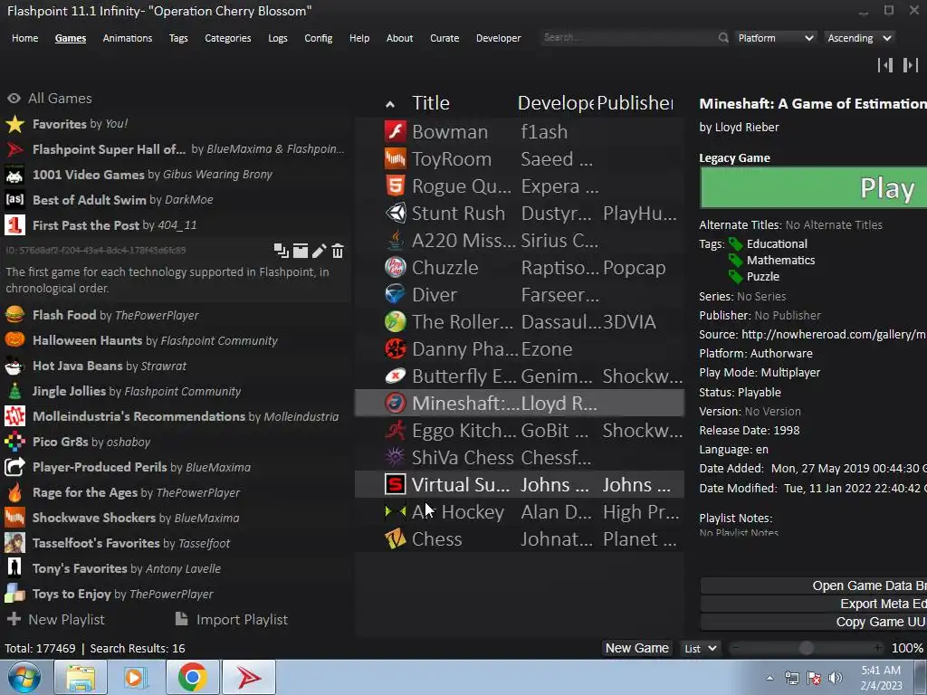Click the Flash Food burger icon
This screenshot has width=927, height=695.
tap(14, 314)
